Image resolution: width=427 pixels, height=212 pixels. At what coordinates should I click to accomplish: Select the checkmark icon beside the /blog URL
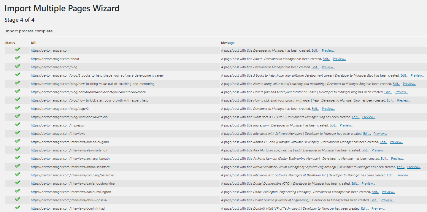click(x=17, y=67)
